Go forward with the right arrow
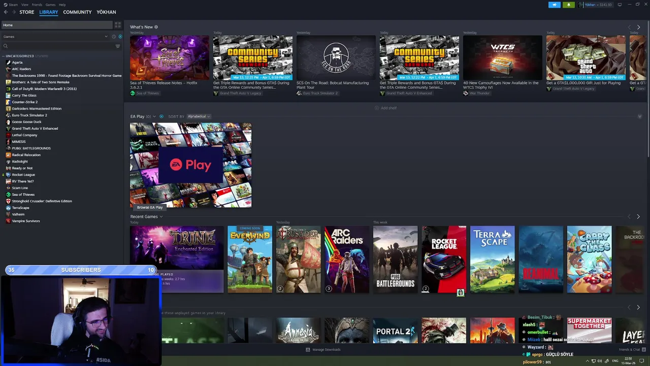 14,12
